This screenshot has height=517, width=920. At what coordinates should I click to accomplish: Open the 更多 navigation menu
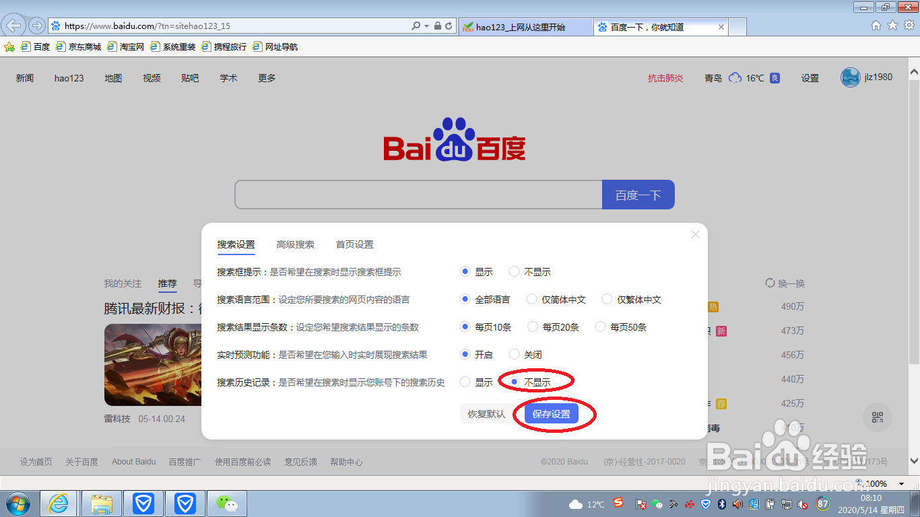point(267,78)
